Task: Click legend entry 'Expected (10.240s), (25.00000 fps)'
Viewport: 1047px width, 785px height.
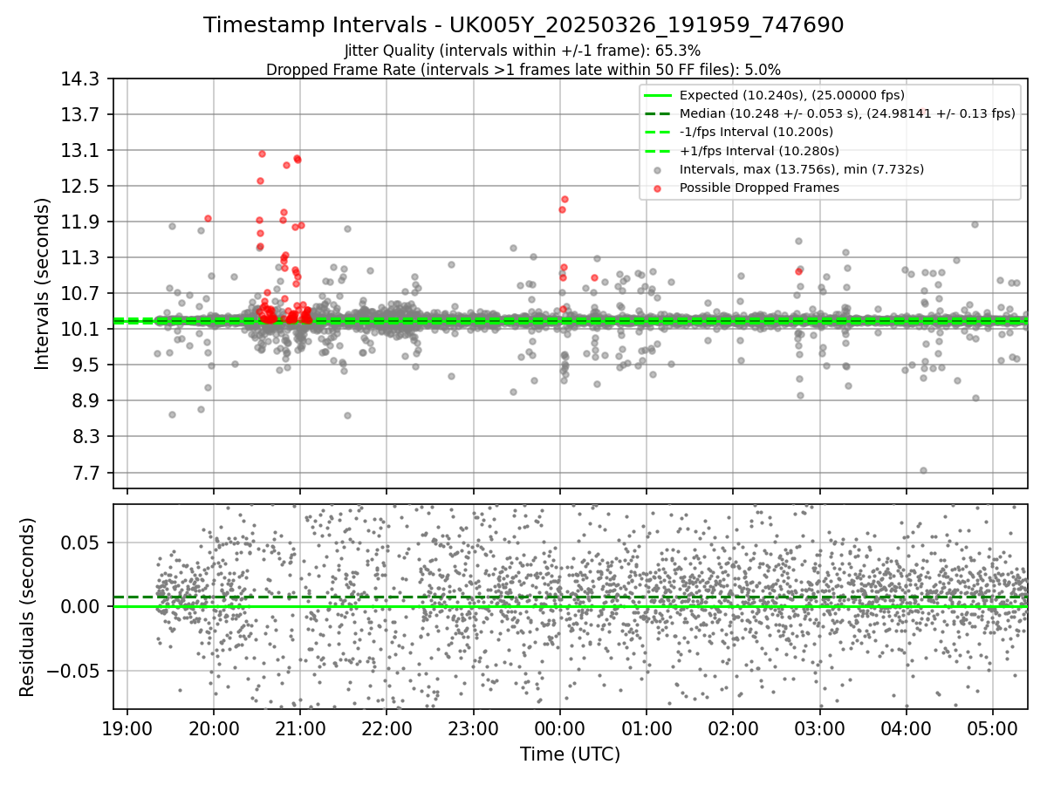Action: point(791,95)
